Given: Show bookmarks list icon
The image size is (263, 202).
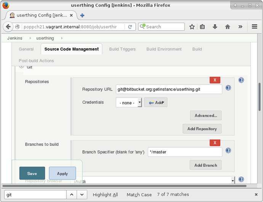Looking at the screenshot, I should pyautogui.click(x=202, y=27).
